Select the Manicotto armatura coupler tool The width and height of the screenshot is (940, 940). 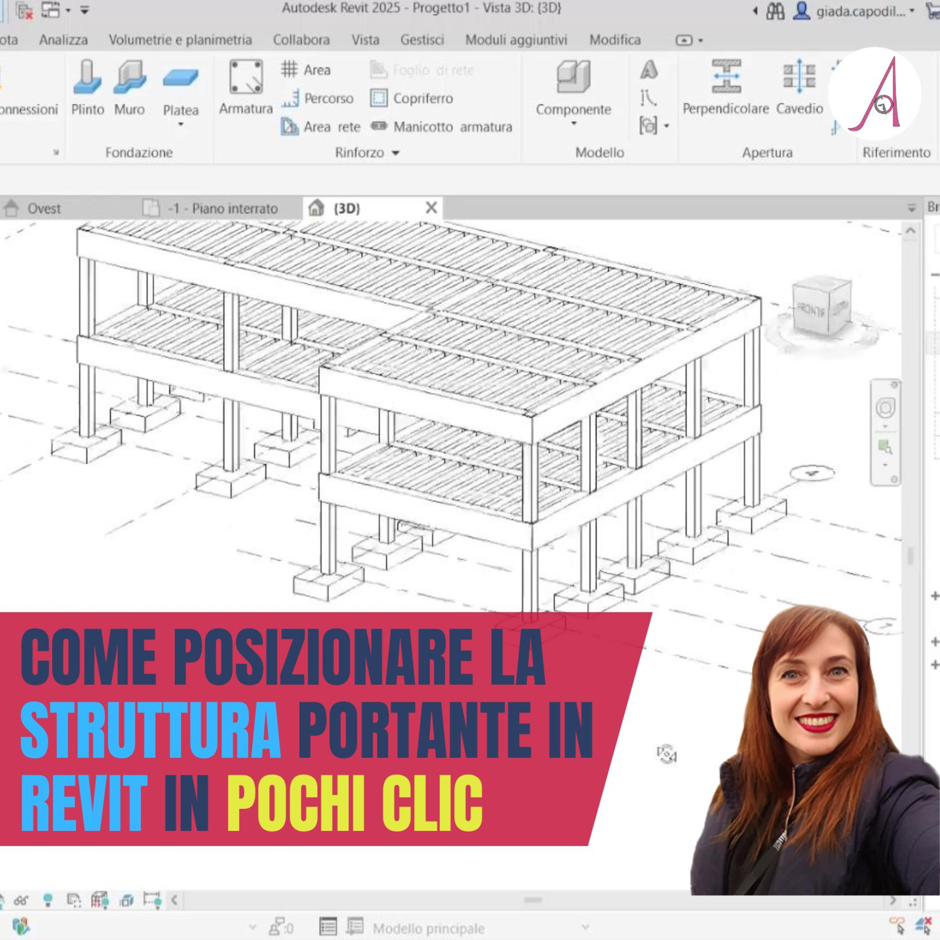click(x=441, y=127)
